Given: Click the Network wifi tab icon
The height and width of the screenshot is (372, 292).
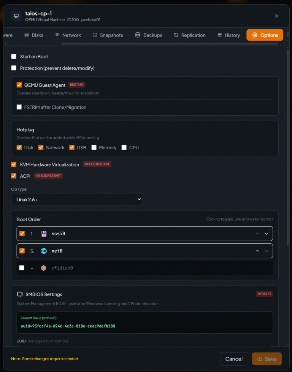Looking at the screenshot, I should click(x=57, y=35).
